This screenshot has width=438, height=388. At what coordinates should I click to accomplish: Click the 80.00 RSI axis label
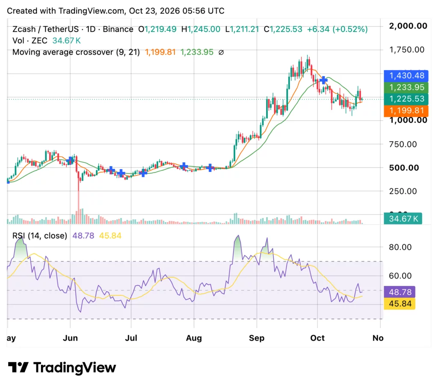[400, 247]
